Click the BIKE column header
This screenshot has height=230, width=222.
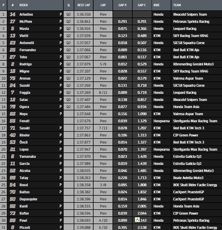coord(157,5)
